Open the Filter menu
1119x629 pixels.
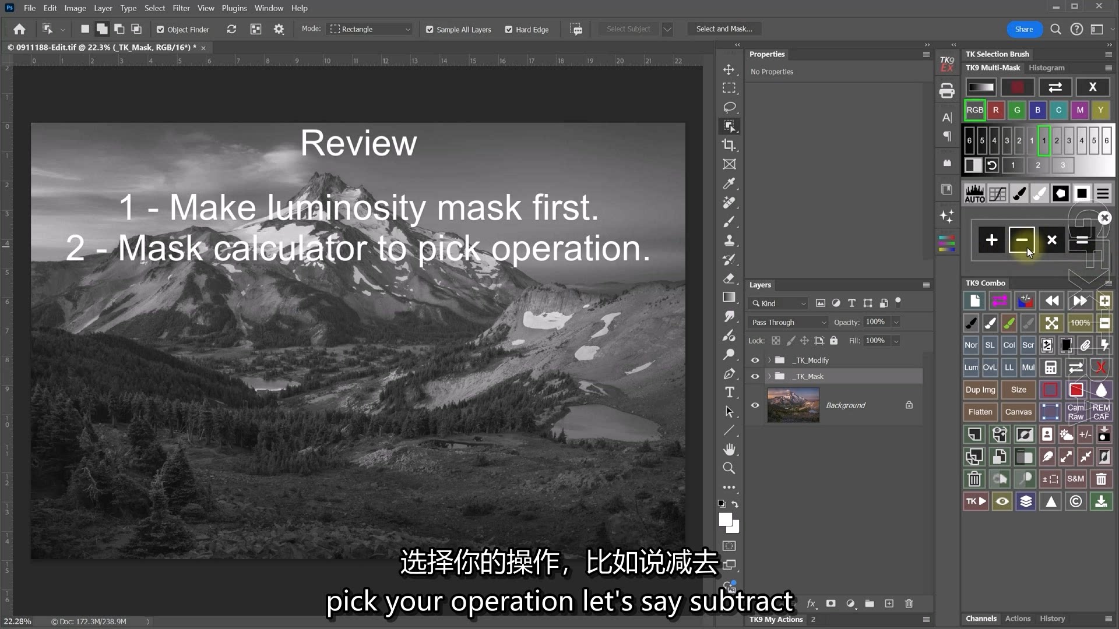tap(181, 8)
